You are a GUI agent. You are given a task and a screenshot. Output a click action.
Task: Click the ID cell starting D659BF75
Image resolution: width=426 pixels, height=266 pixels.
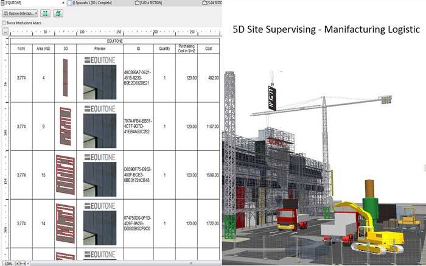tap(138, 175)
